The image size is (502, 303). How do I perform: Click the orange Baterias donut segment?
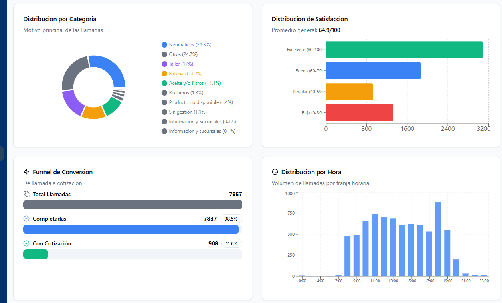click(x=93, y=113)
